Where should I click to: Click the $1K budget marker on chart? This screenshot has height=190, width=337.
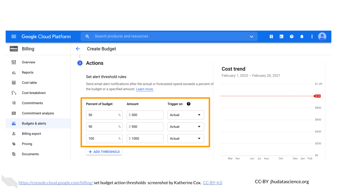[317, 96]
